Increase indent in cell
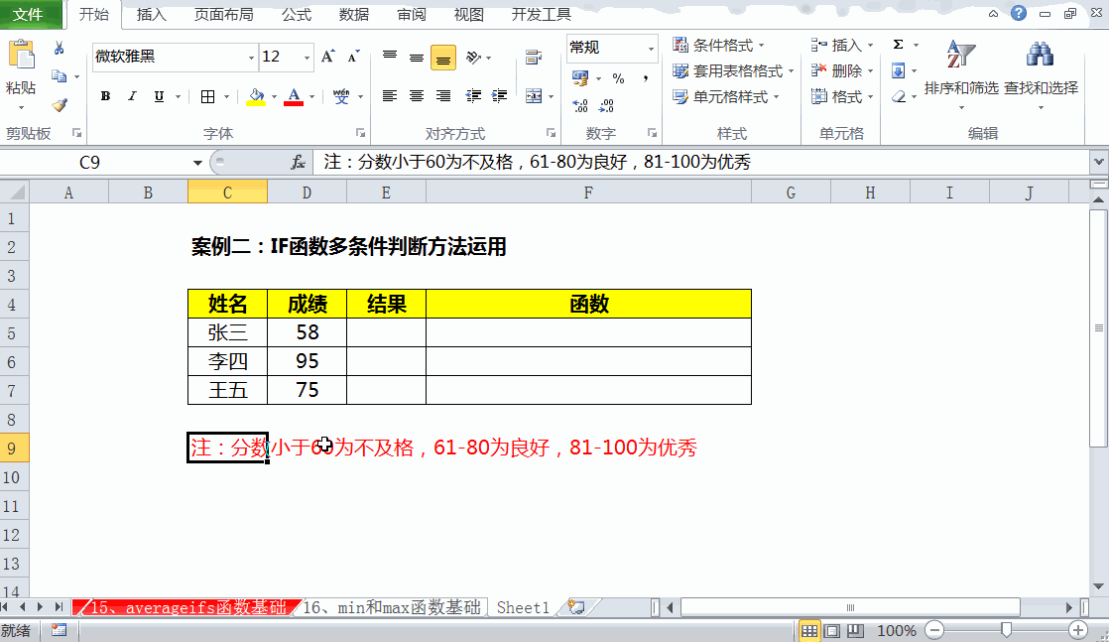 (499, 95)
